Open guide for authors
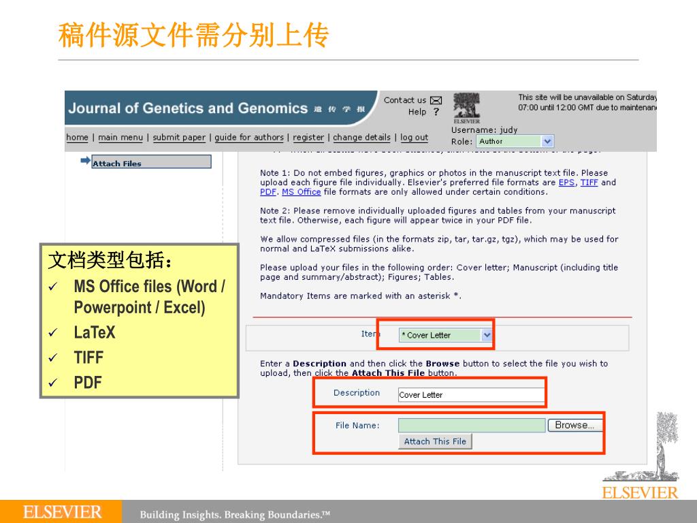 pyautogui.click(x=249, y=137)
